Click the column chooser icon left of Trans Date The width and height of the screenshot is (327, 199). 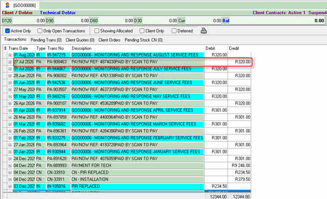click(5, 48)
